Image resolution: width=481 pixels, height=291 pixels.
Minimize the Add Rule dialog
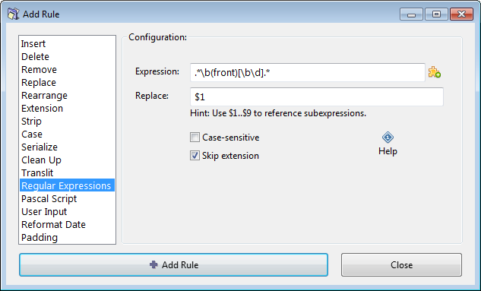pyautogui.click(x=411, y=14)
